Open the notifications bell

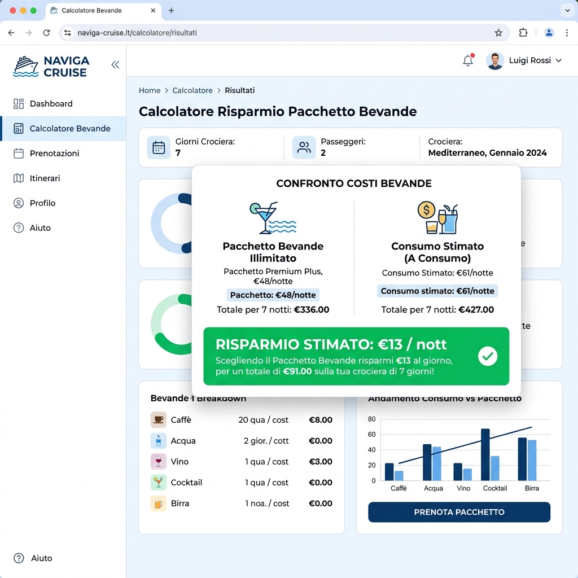[468, 60]
